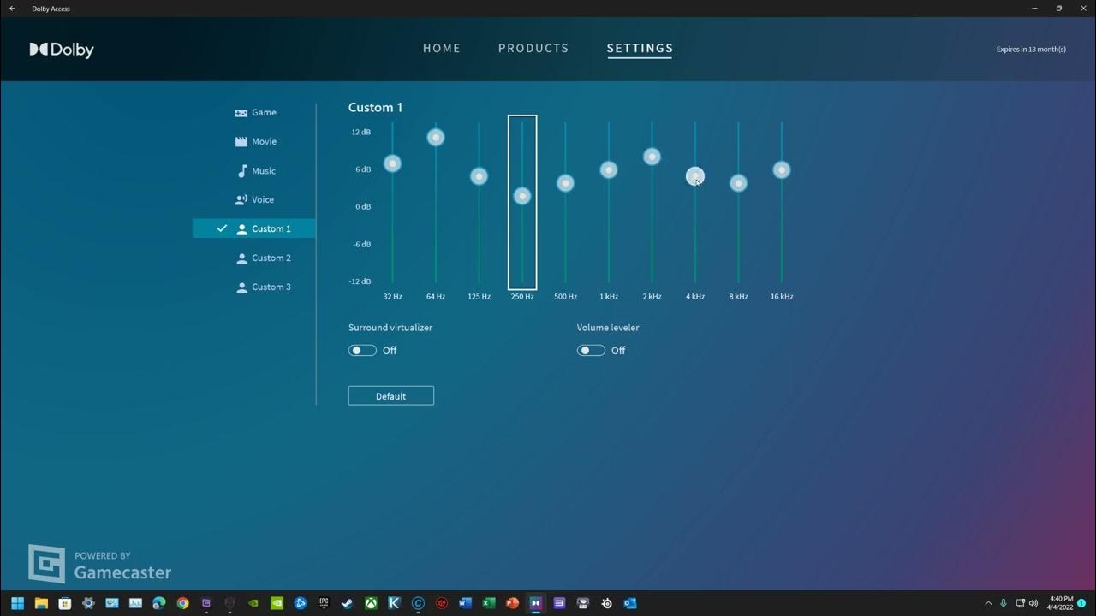Click the Dolby Access taskbar icon

536,603
